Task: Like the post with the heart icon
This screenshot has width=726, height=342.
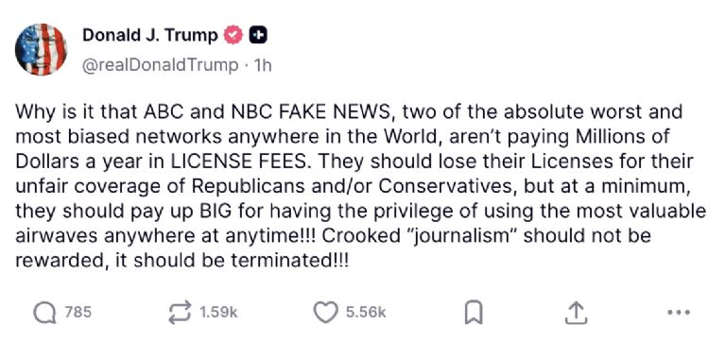Action: pyautogui.click(x=326, y=312)
